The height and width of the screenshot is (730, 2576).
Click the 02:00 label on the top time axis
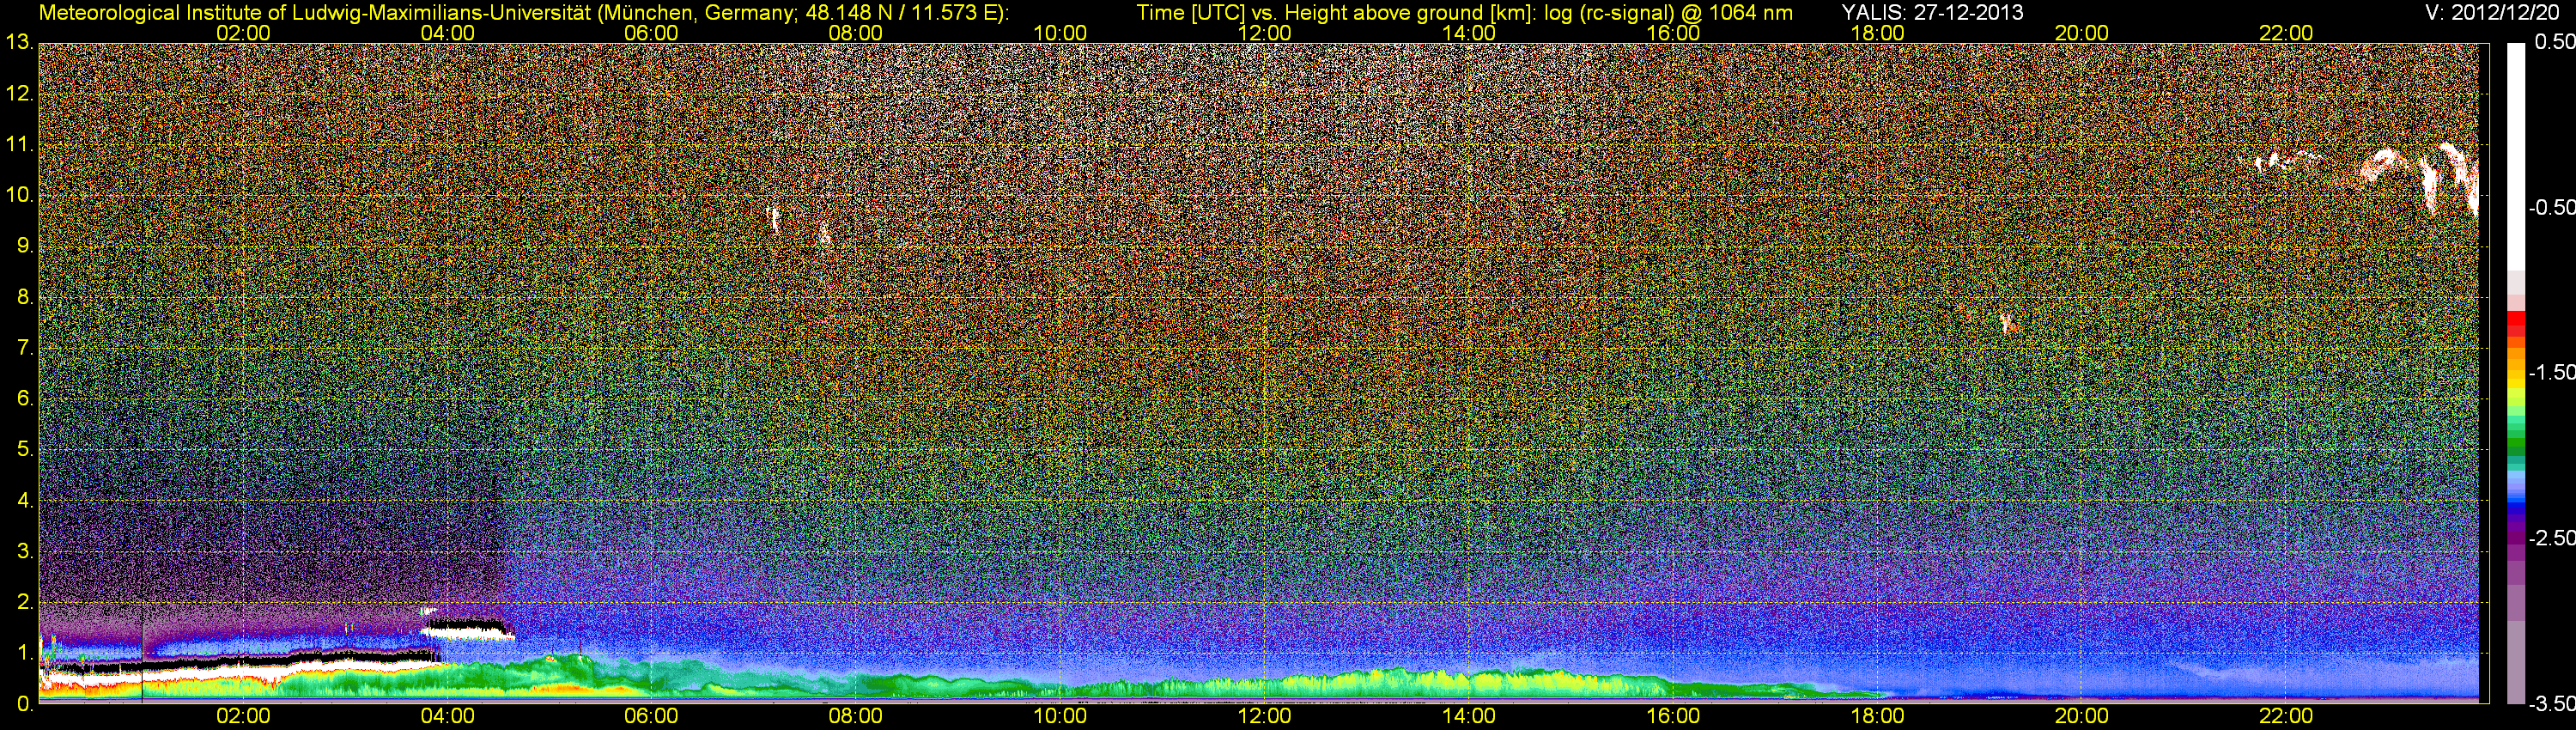(243, 33)
